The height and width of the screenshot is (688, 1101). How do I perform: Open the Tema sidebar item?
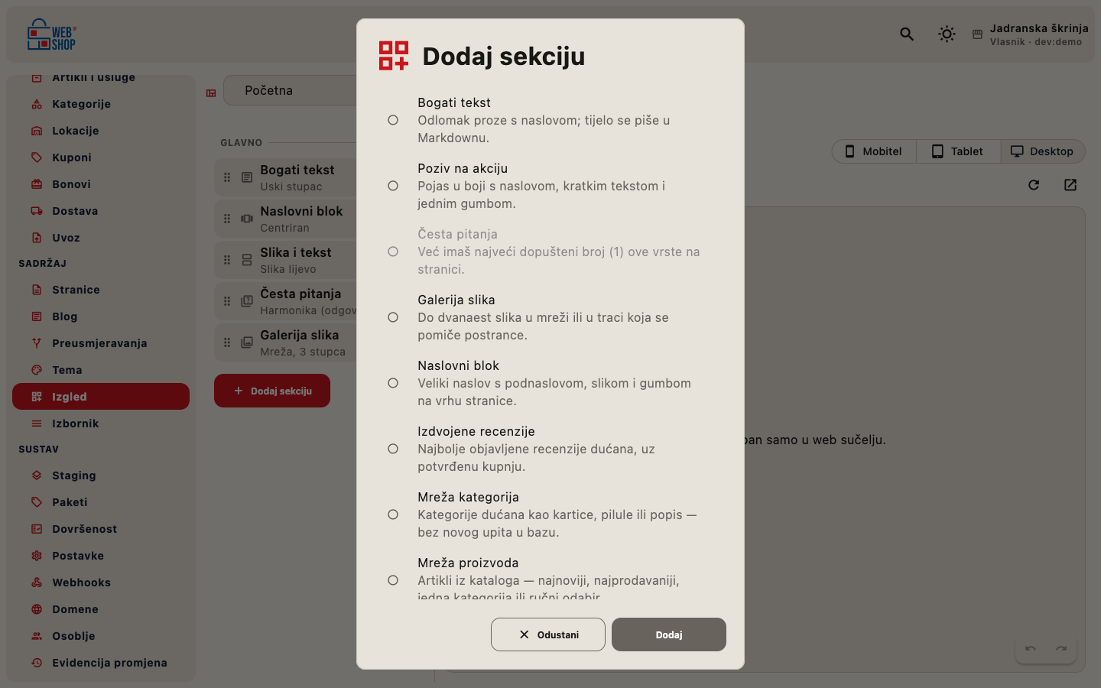coord(101,370)
